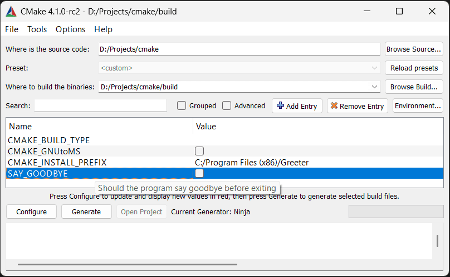Open the Environment settings button
Screen dimensions: 450x277
(x=418, y=105)
